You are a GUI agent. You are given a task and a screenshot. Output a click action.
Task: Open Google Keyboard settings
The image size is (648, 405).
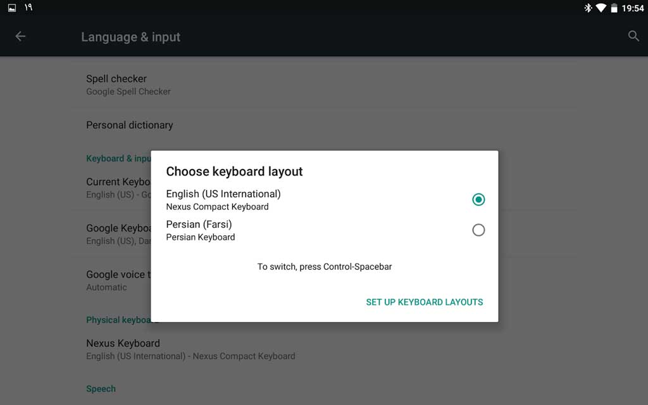tap(118, 234)
